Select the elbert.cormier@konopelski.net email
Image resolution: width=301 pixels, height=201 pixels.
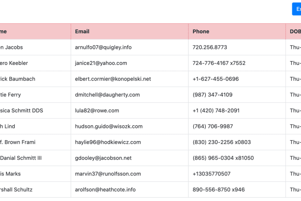click(x=113, y=79)
